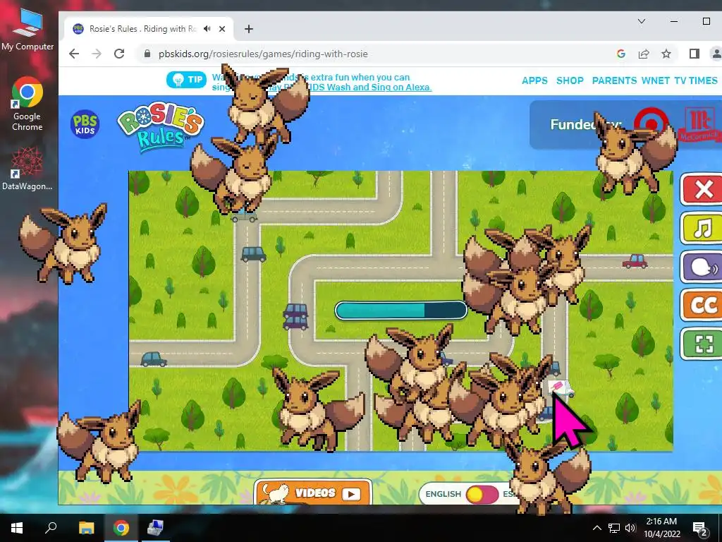The image size is (722, 542).
Task: Open the APPS menu link
Action: (x=534, y=80)
